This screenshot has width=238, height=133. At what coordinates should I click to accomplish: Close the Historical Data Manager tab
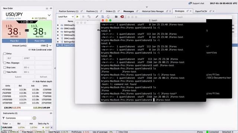(x=170, y=11)
